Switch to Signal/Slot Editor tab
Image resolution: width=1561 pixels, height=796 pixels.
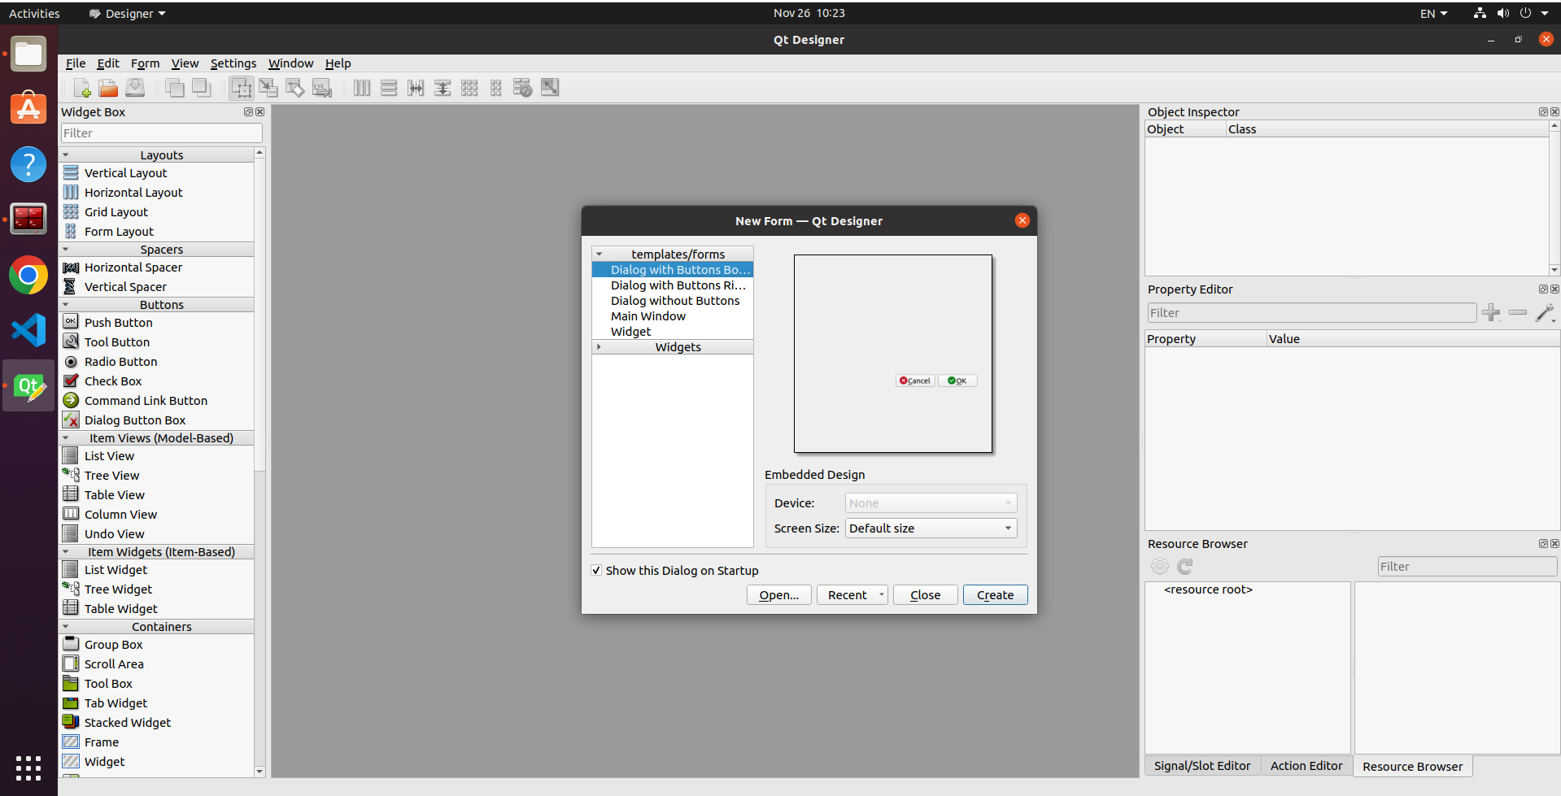tap(1202, 766)
